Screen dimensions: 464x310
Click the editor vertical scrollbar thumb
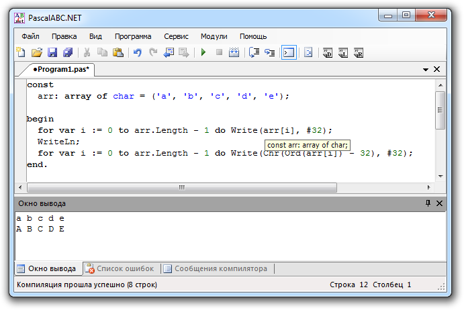tap(440, 110)
